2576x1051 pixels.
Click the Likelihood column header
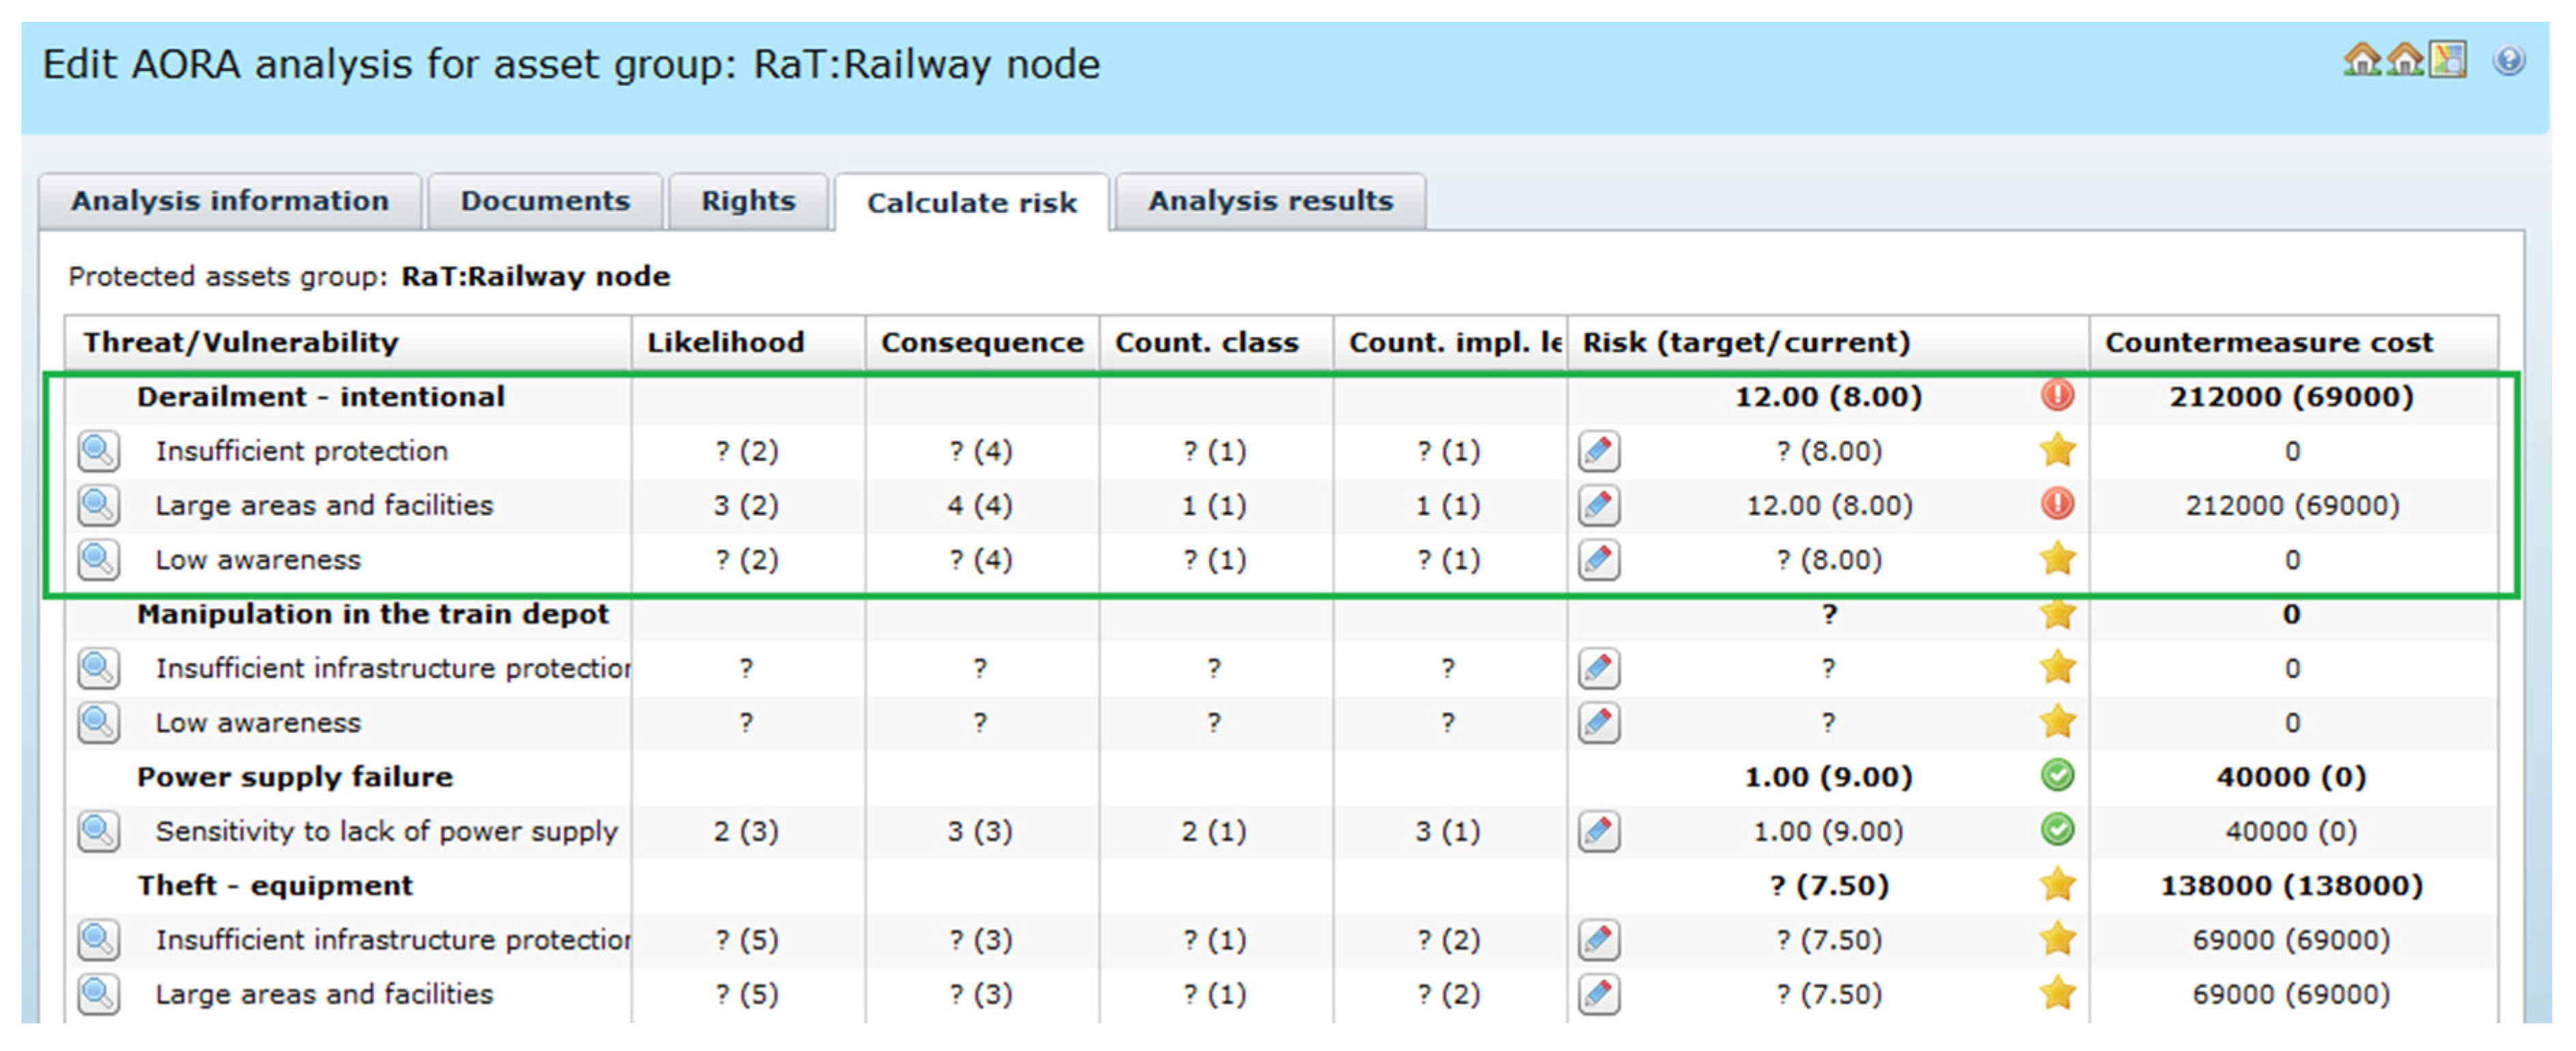click(x=726, y=342)
